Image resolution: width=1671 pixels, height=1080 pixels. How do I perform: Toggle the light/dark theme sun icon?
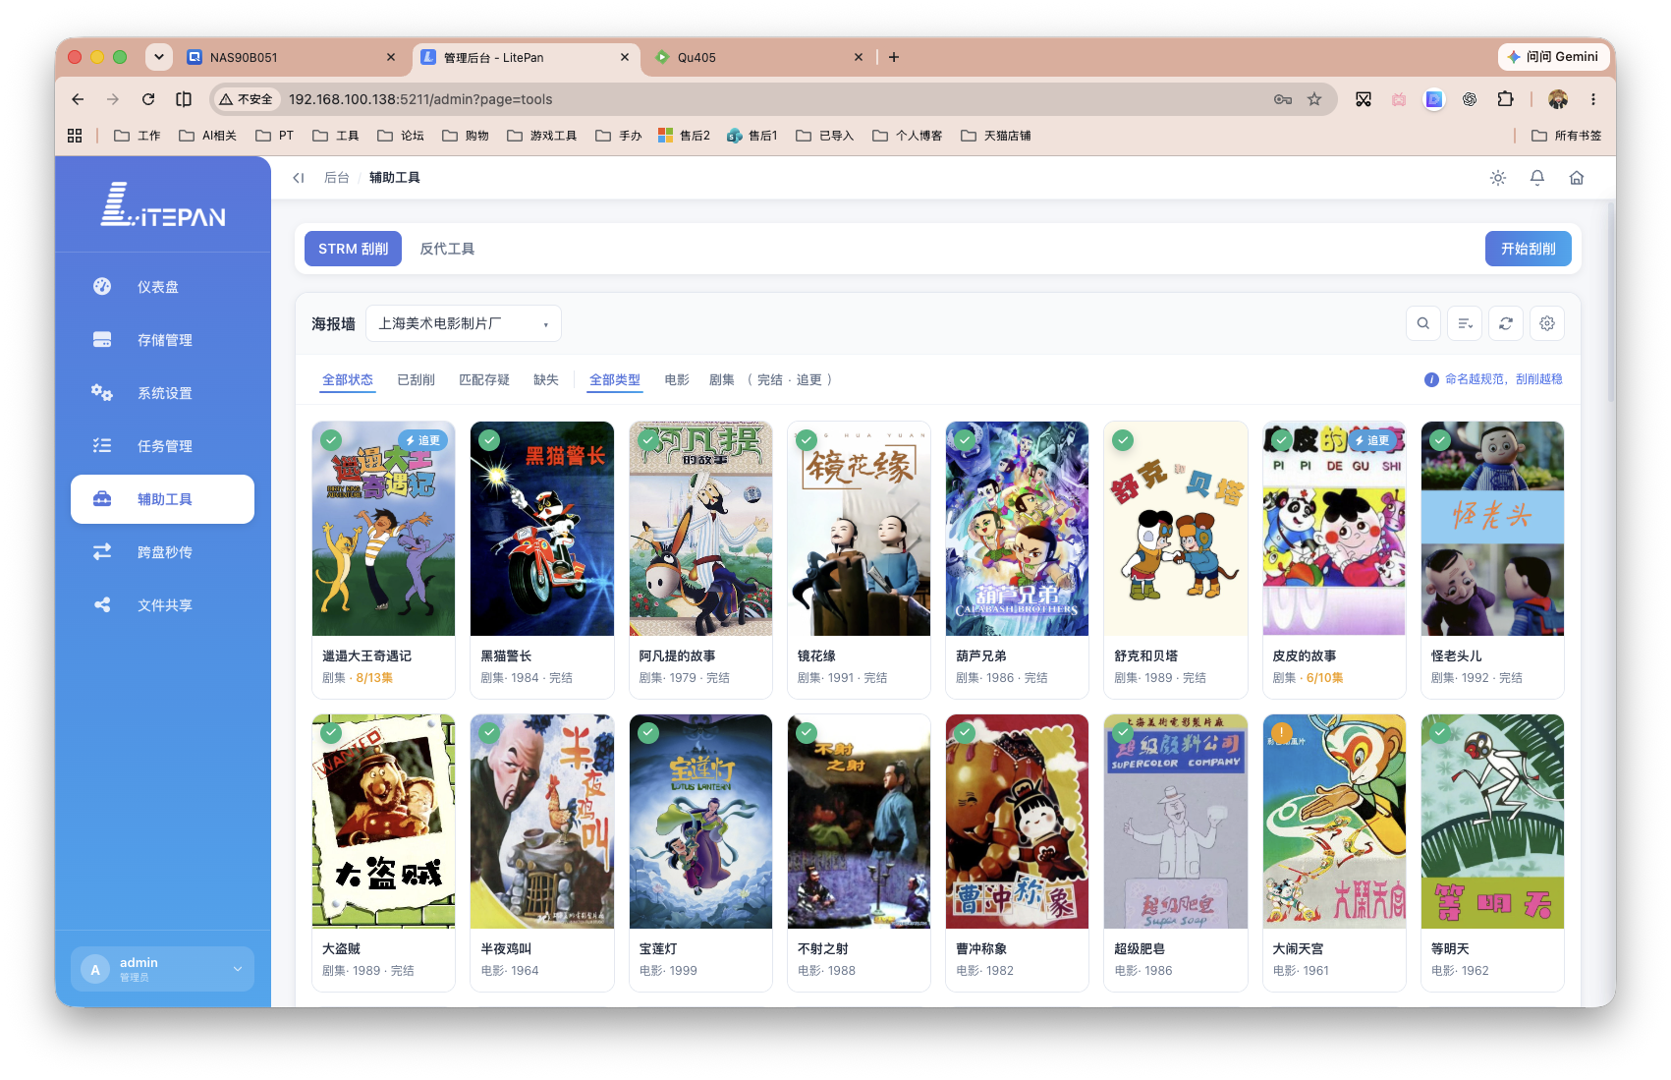click(1498, 178)
